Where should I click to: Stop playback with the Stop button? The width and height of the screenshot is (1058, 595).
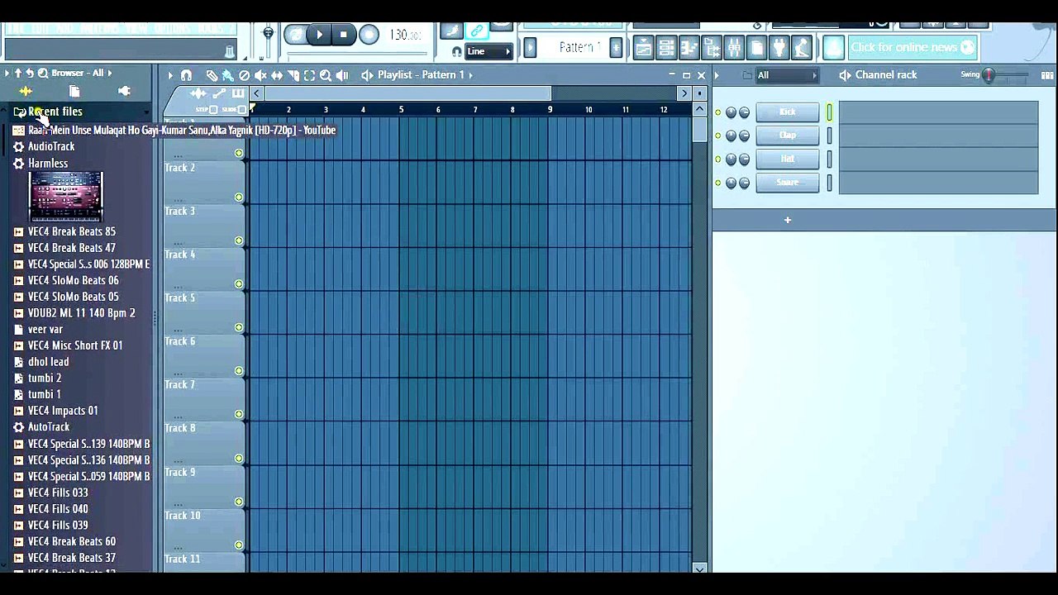[x=343, y=35]
